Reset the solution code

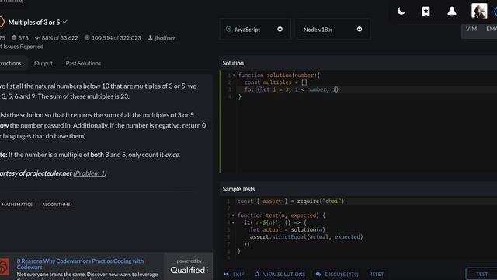[x=376, y=274]
